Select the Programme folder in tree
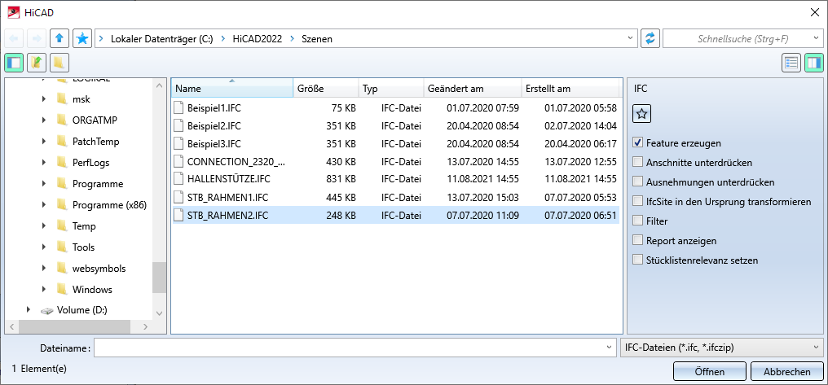 [x=98, y=183]
